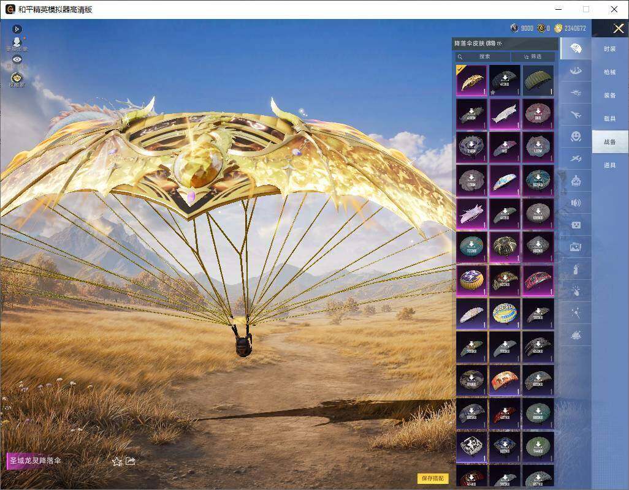This screenshot has width=629, height=490.
Task: Click the 保存搭配 button
Action: point(433,478)
